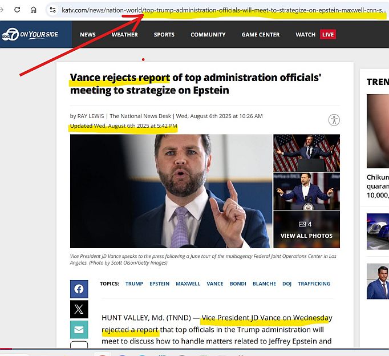Open Watch Live stream
Viewport: 389px width, 356px height.
click(x=315, y=34)
